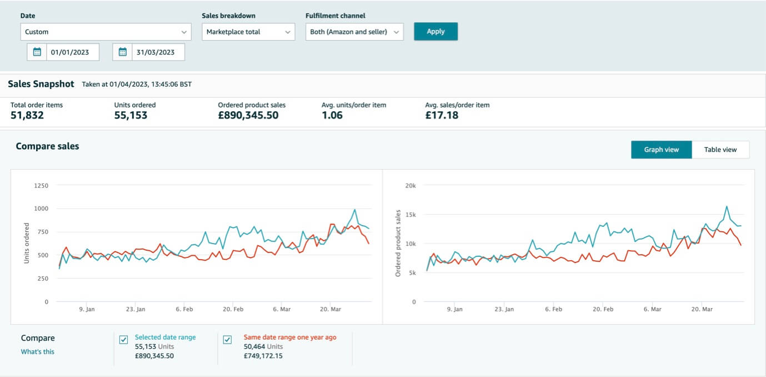Switch to Graph view

point(661,150)
